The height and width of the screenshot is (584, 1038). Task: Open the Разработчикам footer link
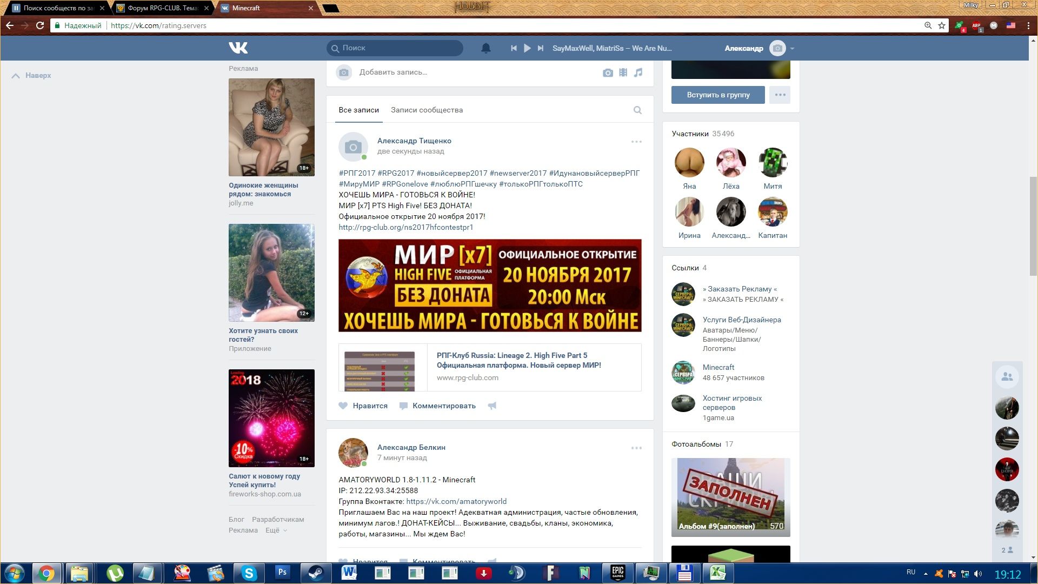(x=278, y=520)
